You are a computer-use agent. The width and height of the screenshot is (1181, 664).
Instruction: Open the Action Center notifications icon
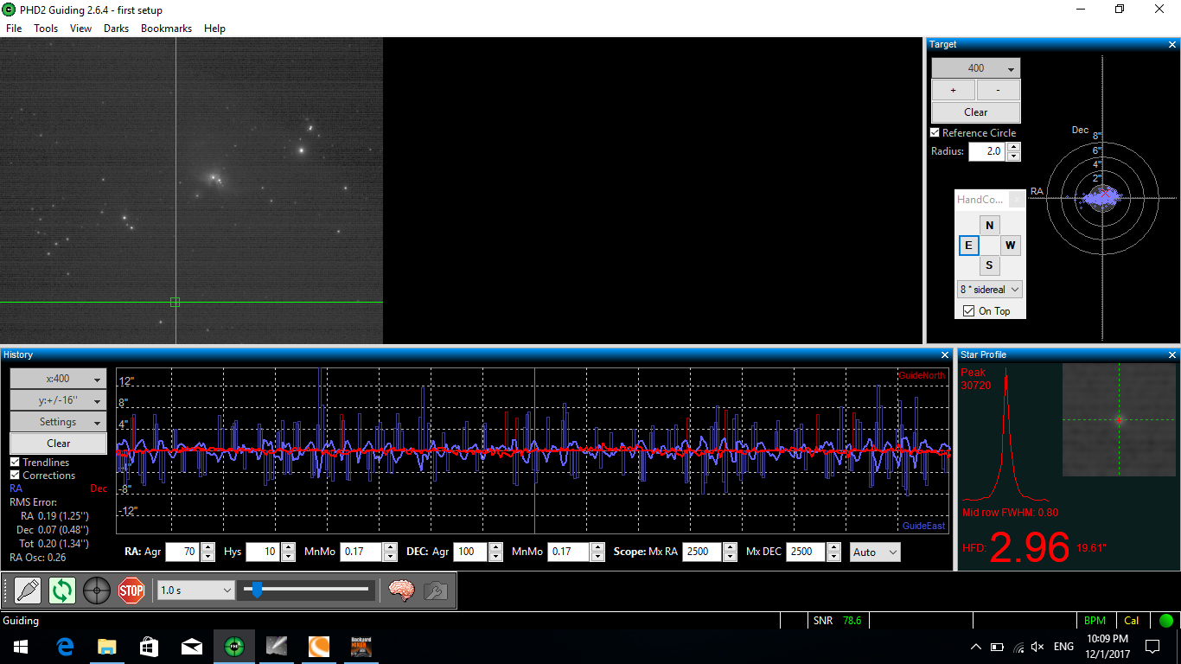tap(1152, 647)
